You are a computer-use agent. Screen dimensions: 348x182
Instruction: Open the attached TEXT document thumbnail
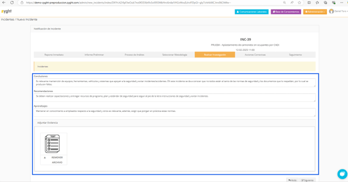(53, 144)
